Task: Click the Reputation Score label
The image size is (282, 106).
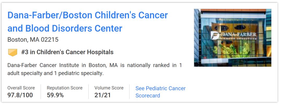Action: pyautogui.click(x=64, y=88)
